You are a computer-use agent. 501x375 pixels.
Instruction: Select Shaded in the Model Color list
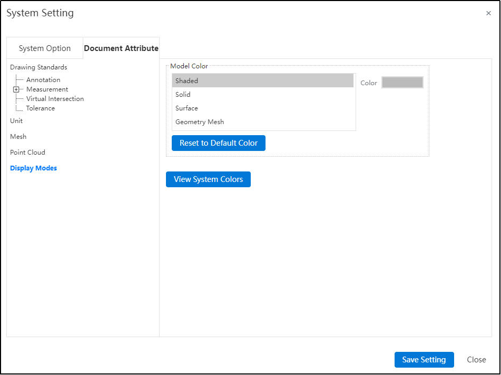coord(263,80)
